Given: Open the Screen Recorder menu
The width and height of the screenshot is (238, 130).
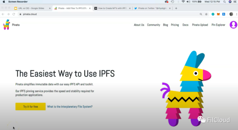Looking at the screenshot, I should tap(18, 2).
